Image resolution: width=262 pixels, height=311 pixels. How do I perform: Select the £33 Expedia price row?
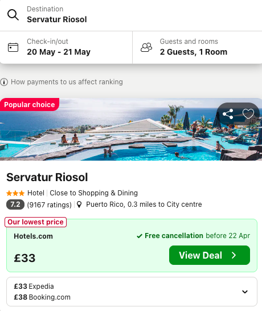(34, 287)
